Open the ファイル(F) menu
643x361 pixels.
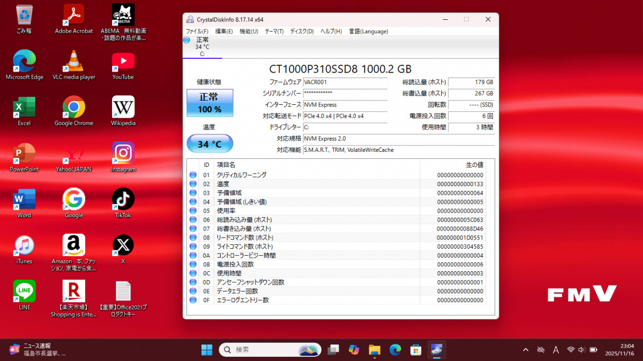tap(197, 32)
